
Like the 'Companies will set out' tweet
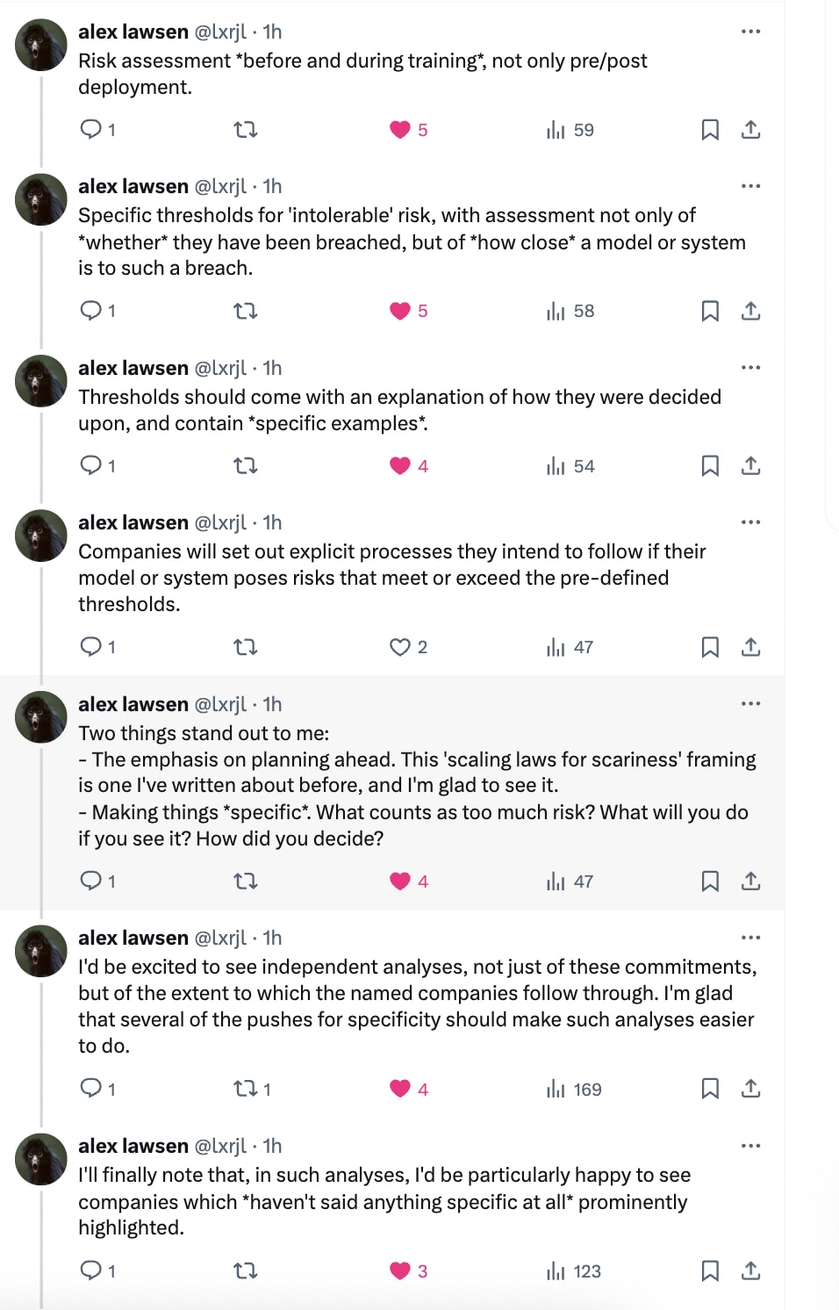400,647
